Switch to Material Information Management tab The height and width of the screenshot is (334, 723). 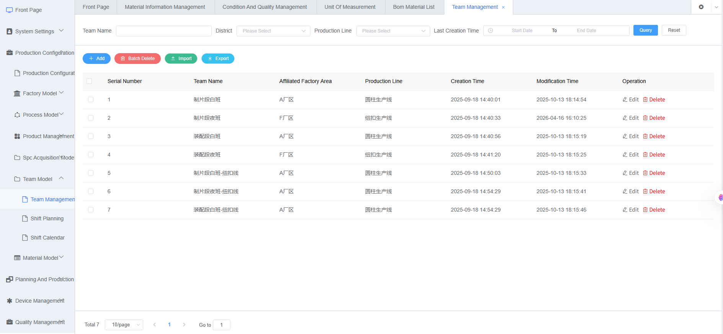165,7
